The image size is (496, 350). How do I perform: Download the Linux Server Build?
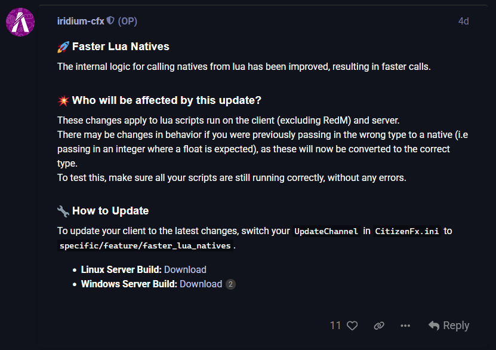[x=185, y=269]
